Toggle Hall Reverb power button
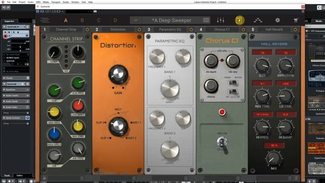The width and height of the screenshot is (325, 183). tap(296, 29)
